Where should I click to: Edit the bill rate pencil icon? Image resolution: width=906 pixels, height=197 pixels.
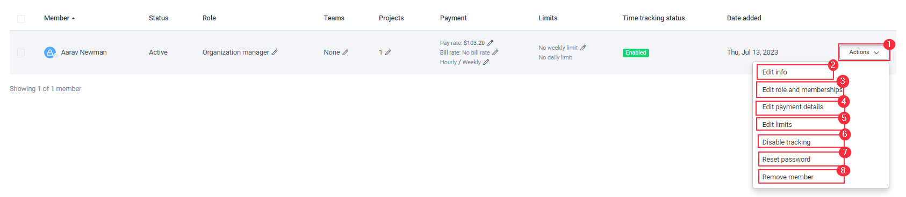pyautogui.click(x=495, y=52)
